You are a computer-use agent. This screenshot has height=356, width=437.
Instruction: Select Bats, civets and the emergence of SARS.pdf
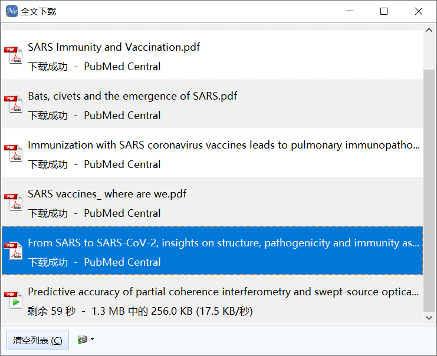212,104
